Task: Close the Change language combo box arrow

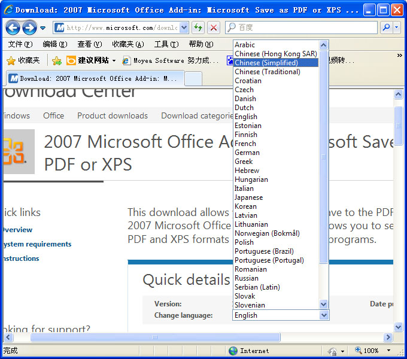Action: (x=324, y=315)
